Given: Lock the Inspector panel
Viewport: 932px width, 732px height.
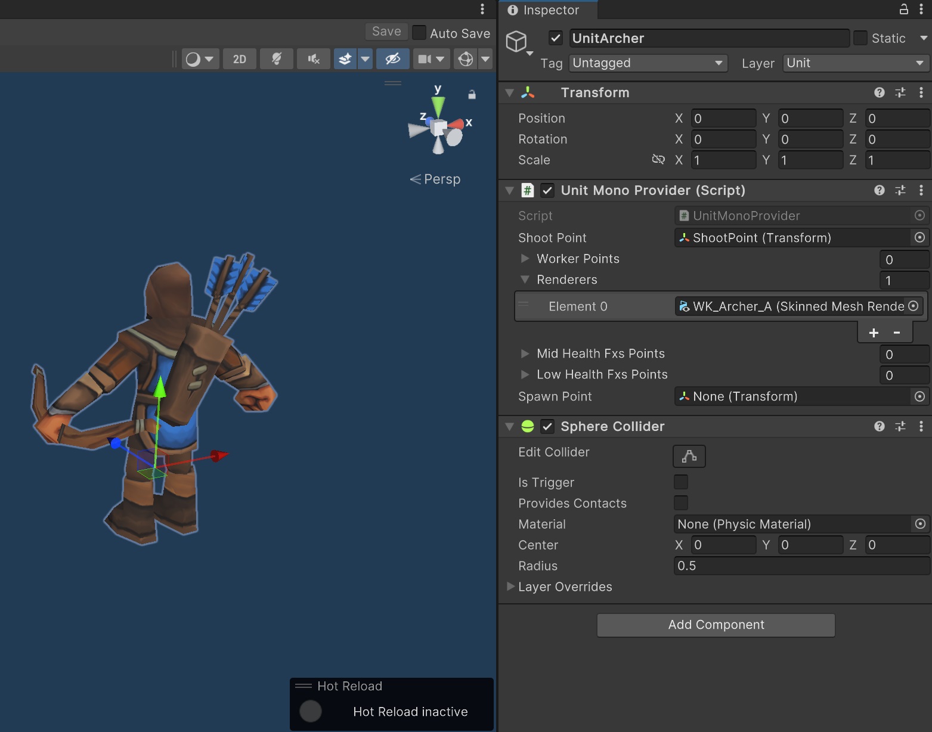Looking at the screenshot, I should pos(903,10).
